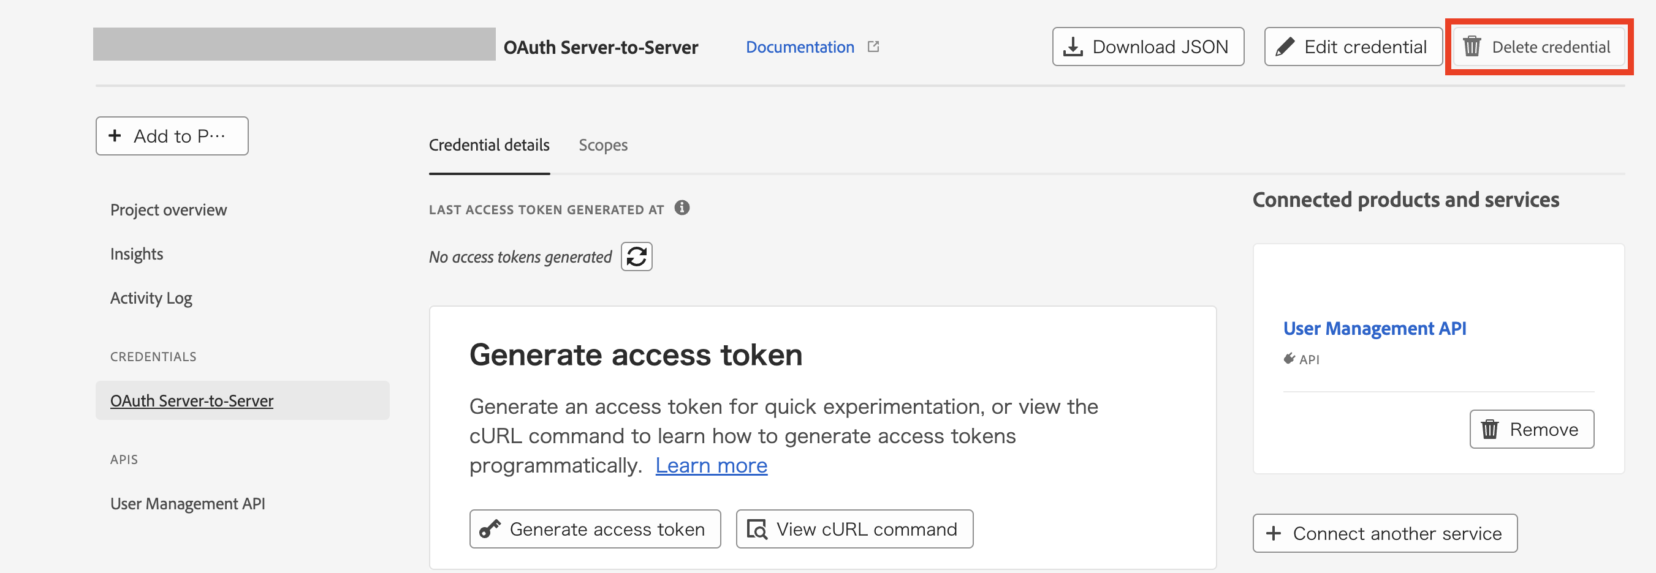
Task: Click "No access tokens generated" text
Action: click(x=520, y=257)
